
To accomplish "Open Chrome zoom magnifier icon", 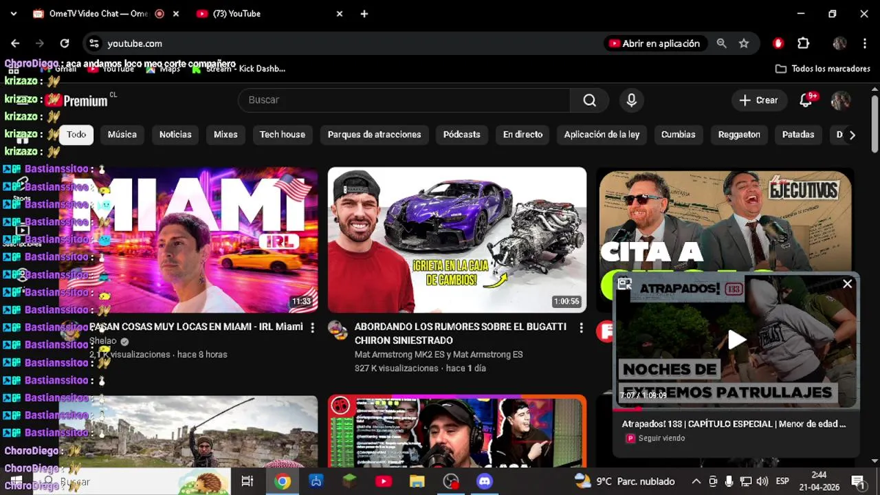I will click(721, 43).
